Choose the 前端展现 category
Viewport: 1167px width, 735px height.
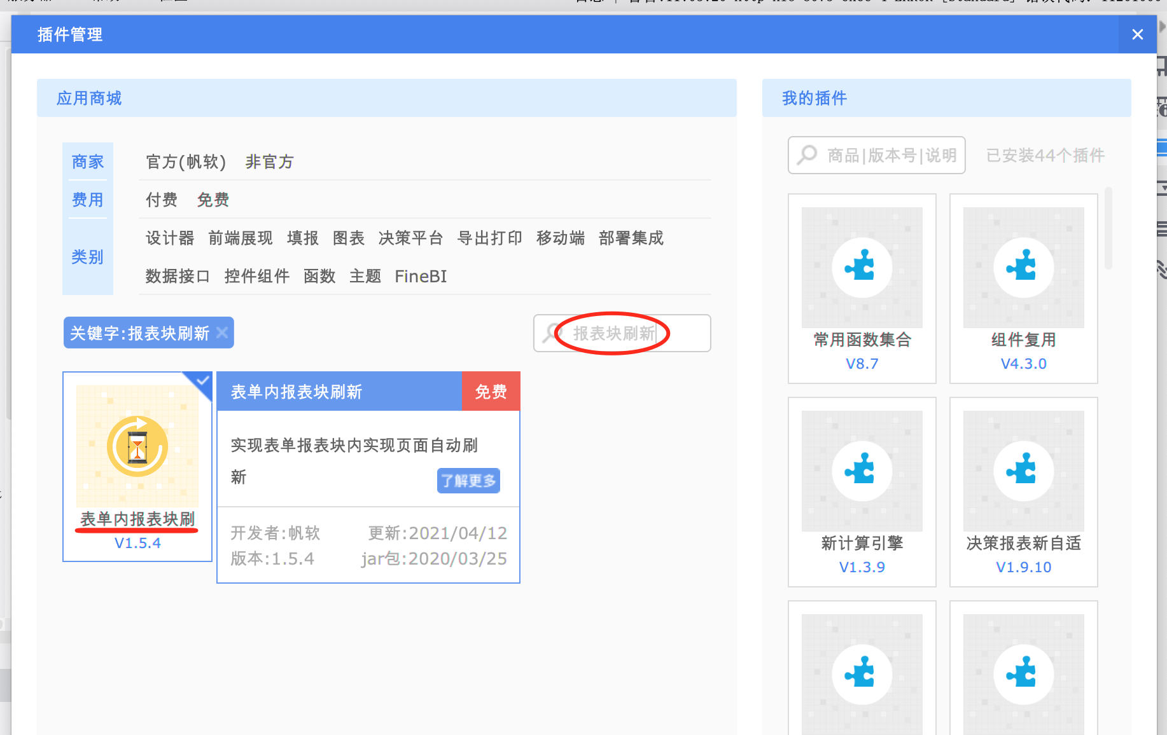(241, 238)
